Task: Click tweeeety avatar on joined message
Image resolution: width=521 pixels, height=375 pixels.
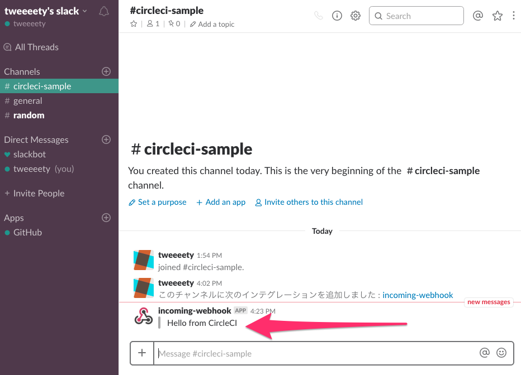Action: click(144, 260)
